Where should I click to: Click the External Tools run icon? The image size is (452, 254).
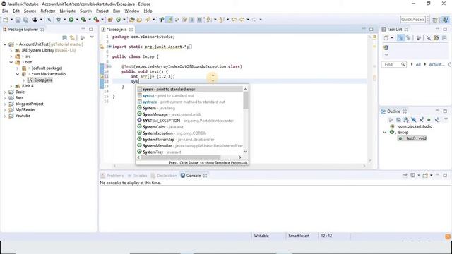pyautogui.click(x=96, y=20)
